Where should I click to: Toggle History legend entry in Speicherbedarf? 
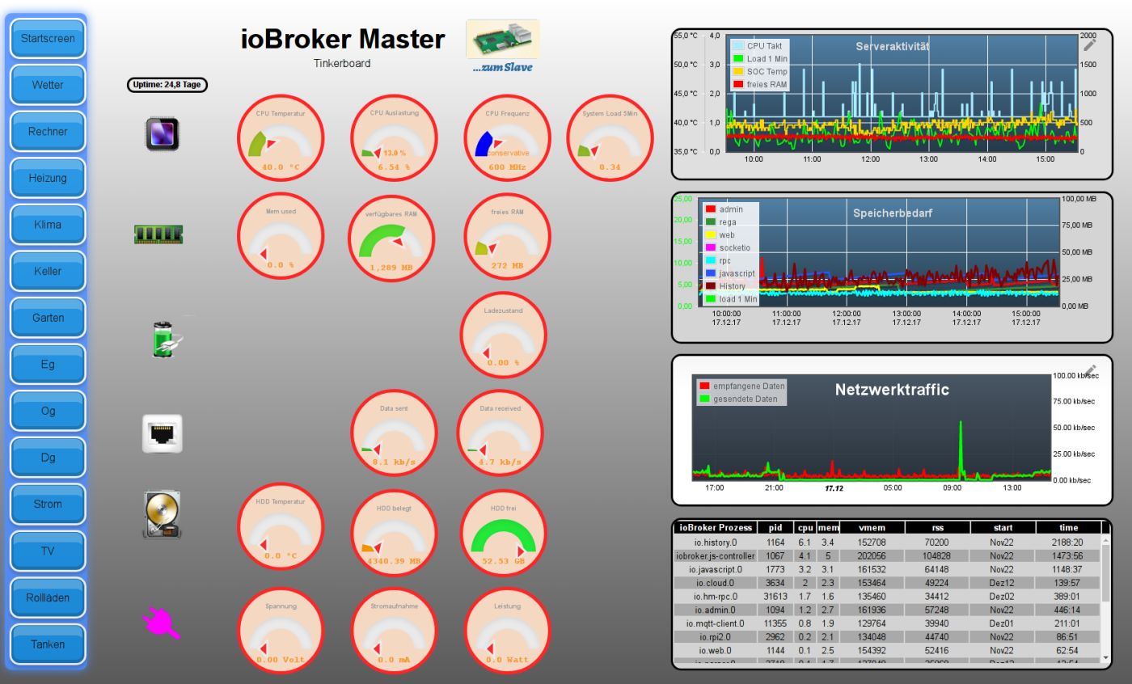[x=725, y=286]
